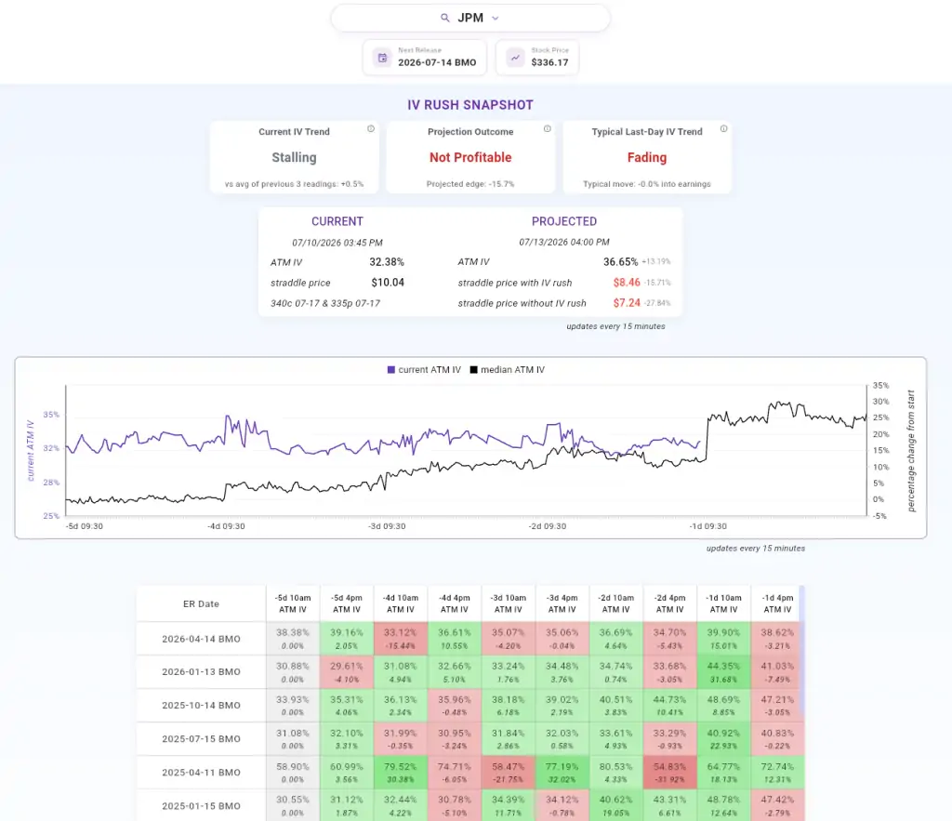Click the black median ATM IV swatch

[x=473, y=370]
